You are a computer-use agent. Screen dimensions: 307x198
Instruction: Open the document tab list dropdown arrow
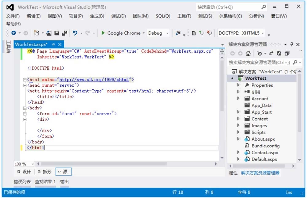[222, 45]
